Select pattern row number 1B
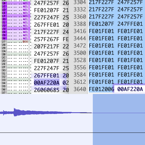The width and height of the screenshot is (145, 145). (x=4, y=3)
